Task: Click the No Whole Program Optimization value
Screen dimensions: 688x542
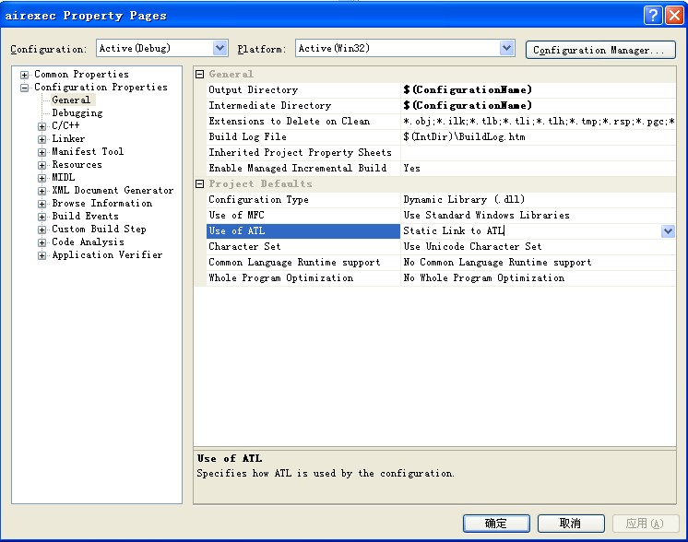Action: tap(484, 278)
